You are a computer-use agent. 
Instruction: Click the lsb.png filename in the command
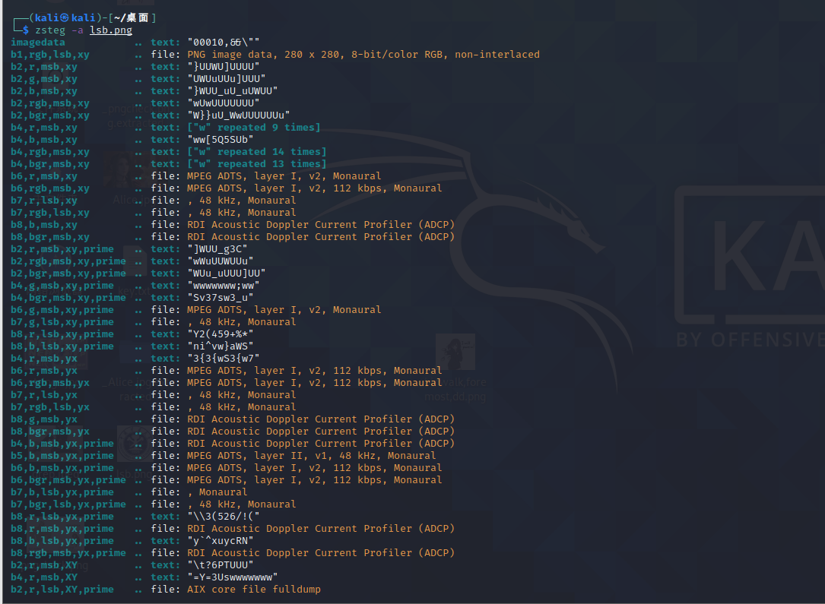[110, 30]
